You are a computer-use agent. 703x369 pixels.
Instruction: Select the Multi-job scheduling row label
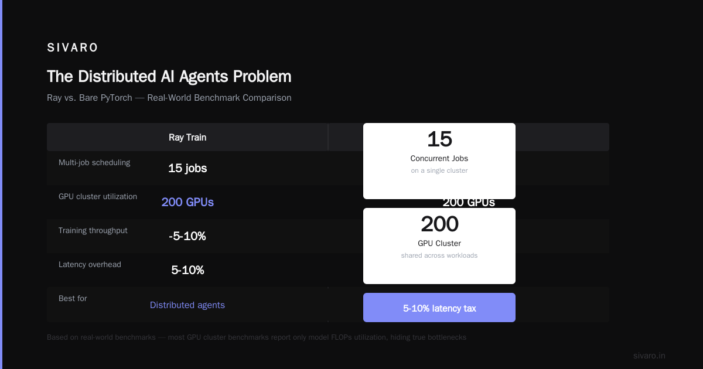pos(94,162)
